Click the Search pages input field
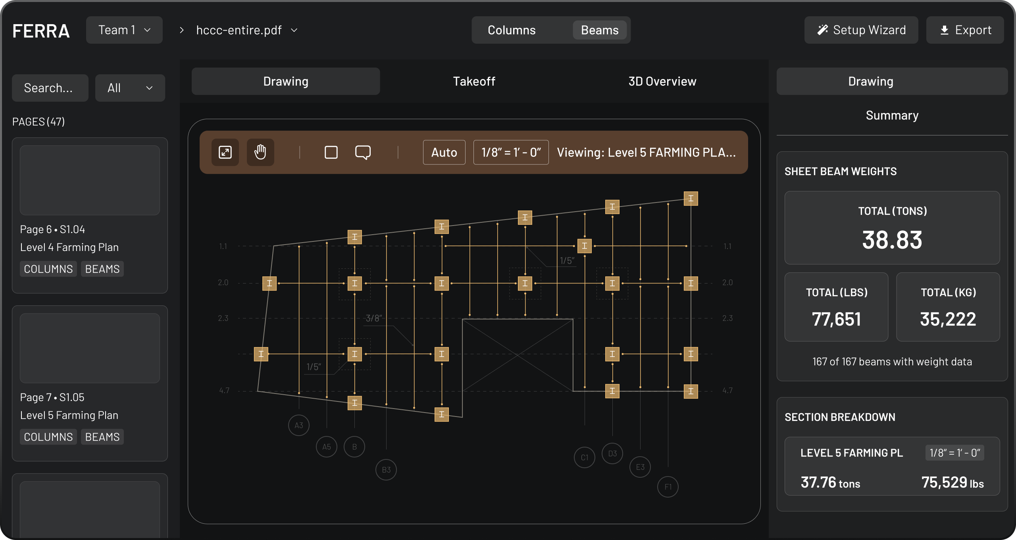1016x540 pixels. click(x=50, y=88)
